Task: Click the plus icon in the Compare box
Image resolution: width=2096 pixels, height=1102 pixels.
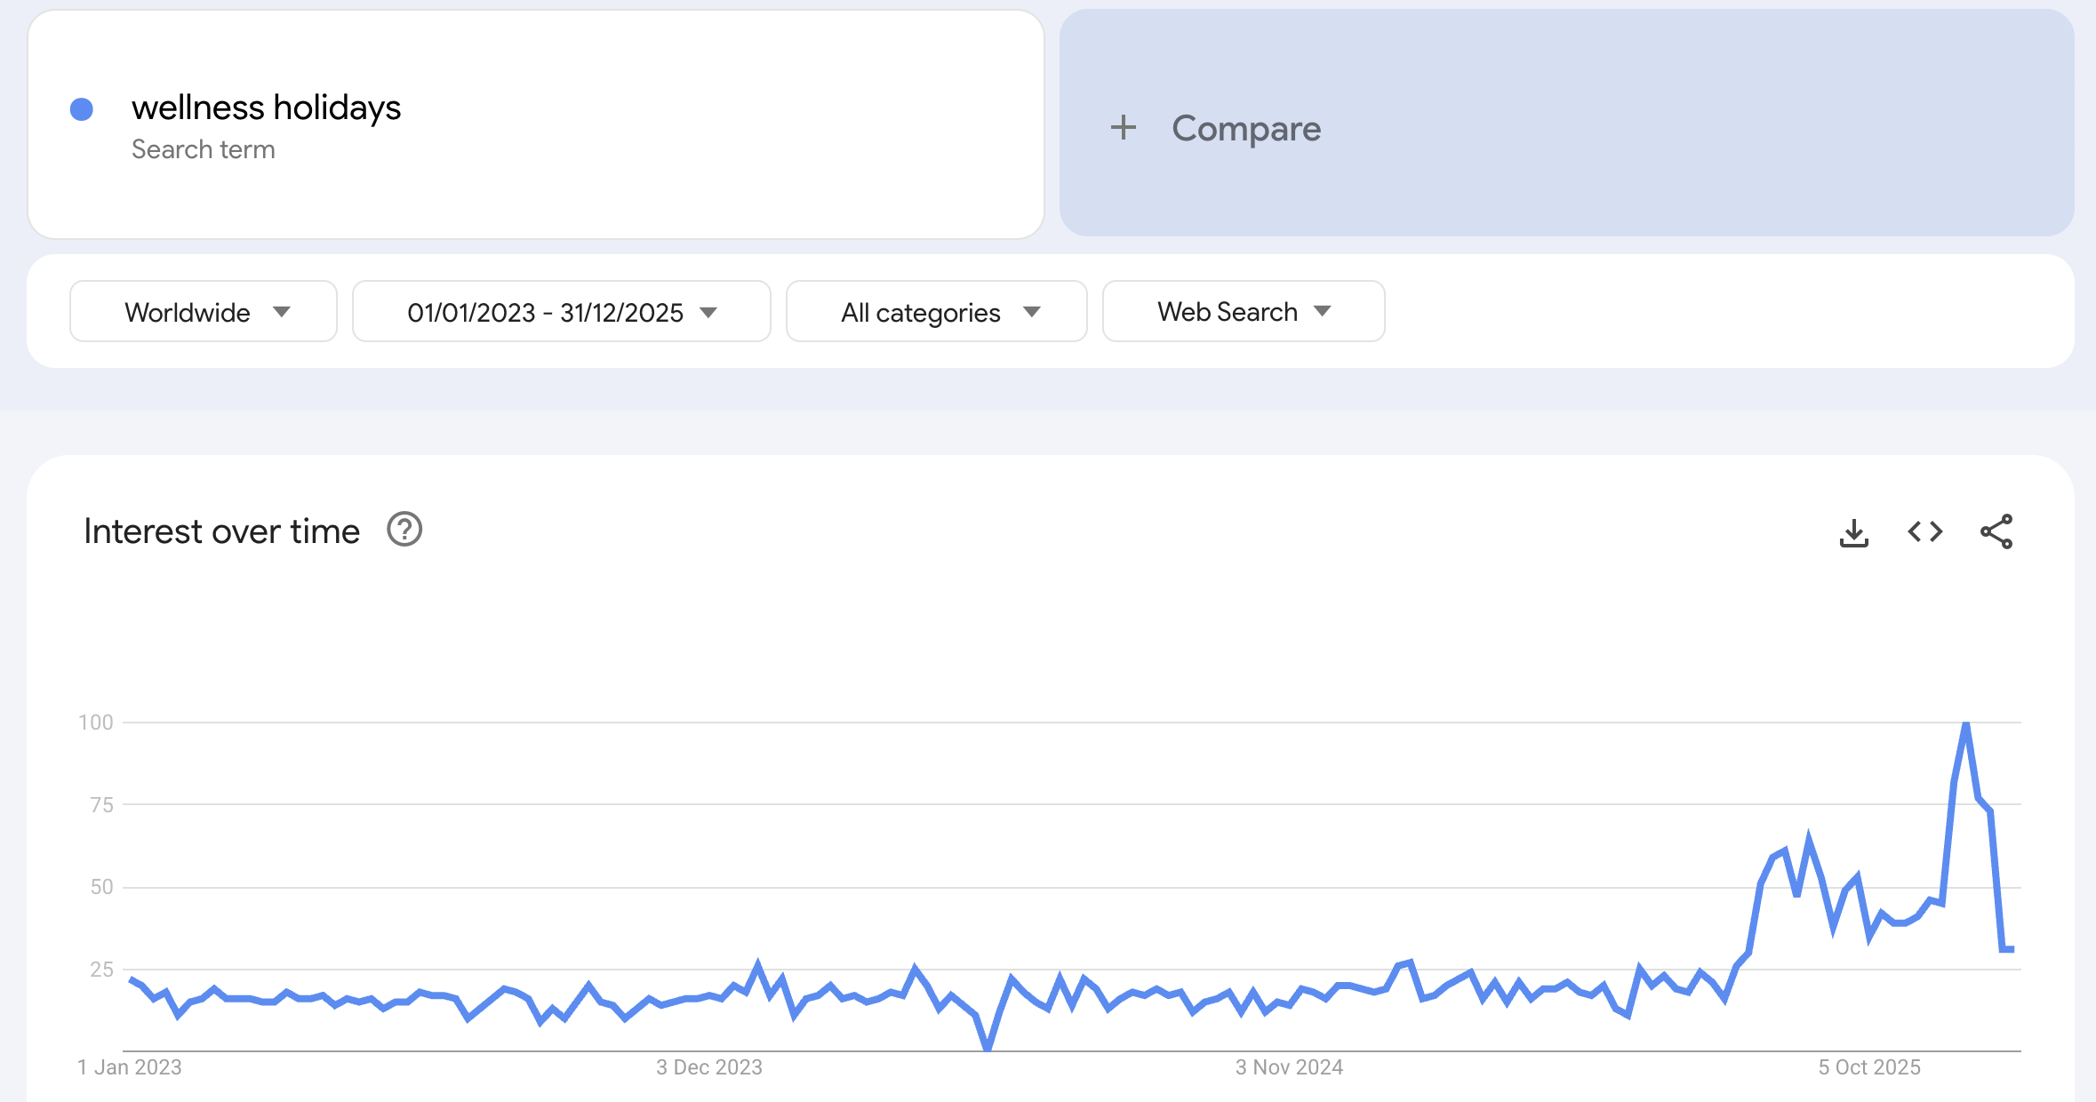Action: 1124,128
